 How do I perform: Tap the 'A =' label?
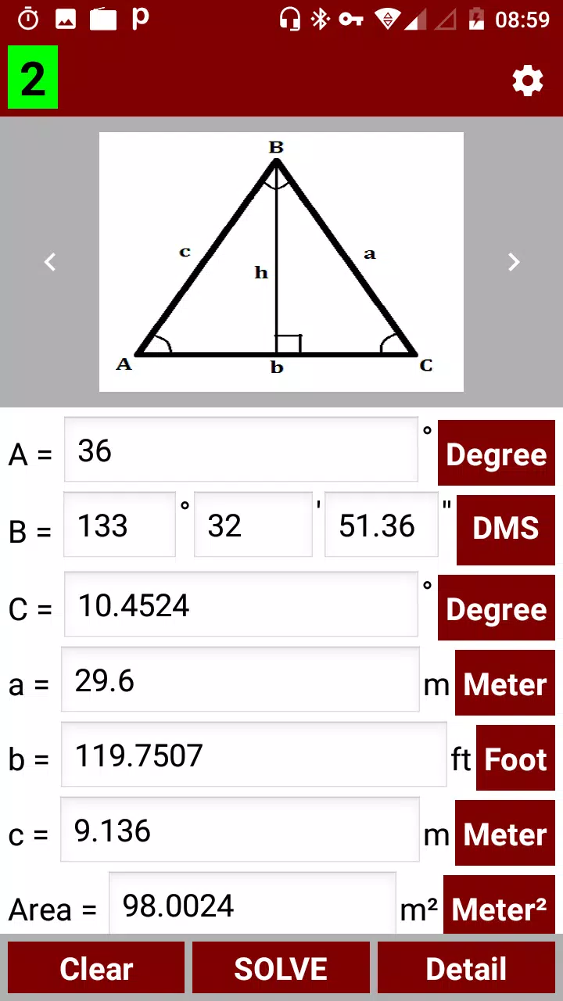[30, 454]
